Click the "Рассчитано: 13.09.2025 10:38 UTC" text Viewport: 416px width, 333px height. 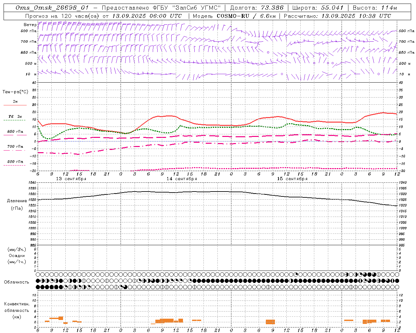[x=337, y=16]
